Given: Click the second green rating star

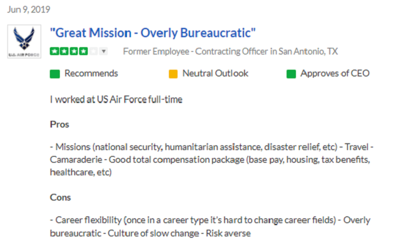Looking at the screenshot, I should click(64, 51).
